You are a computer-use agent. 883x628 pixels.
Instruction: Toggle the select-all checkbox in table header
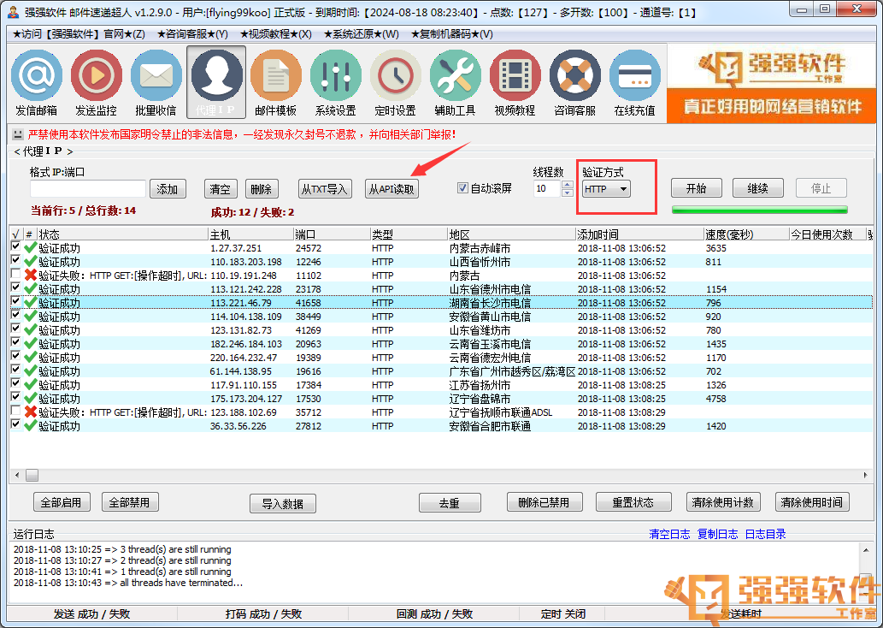15,234
